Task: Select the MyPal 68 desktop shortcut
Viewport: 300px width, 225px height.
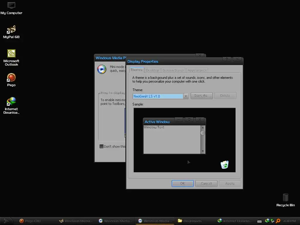Action: [11, 32]
